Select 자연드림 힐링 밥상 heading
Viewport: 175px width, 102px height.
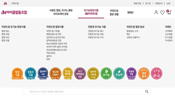pos(135,27)
